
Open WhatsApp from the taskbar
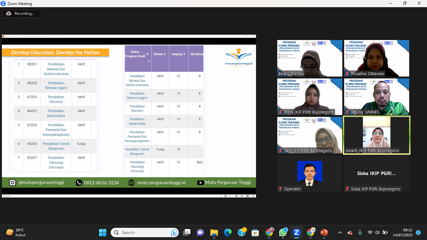283,232
